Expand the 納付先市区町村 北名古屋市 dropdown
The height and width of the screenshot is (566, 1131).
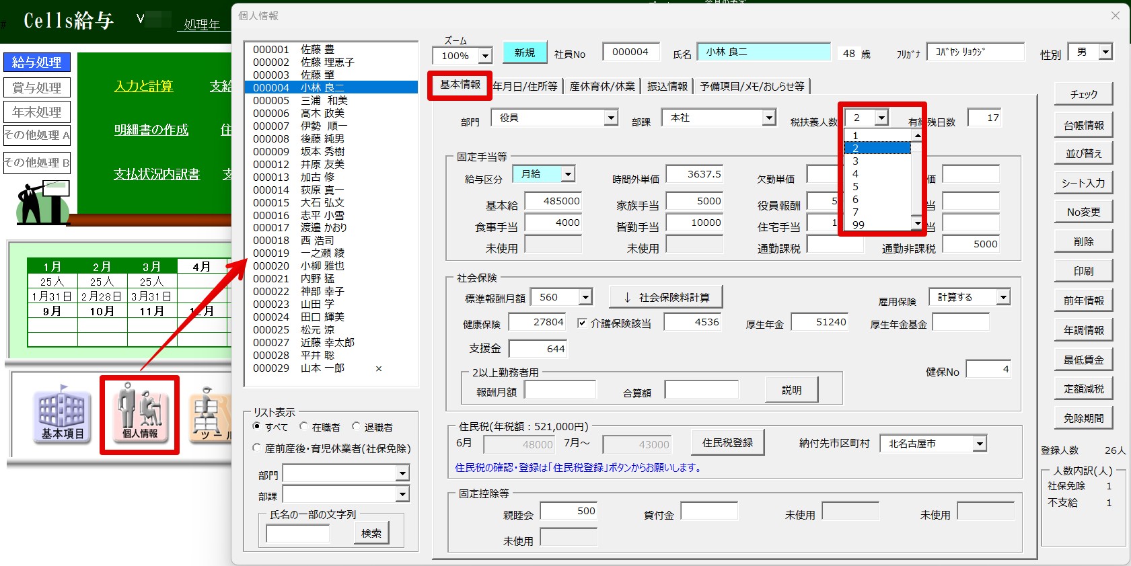(x=980, y=444)
